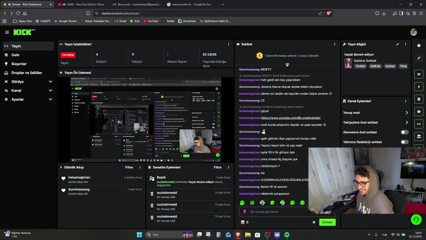Collapse the pinned gift banner arrow in chat

pos(287,65)
